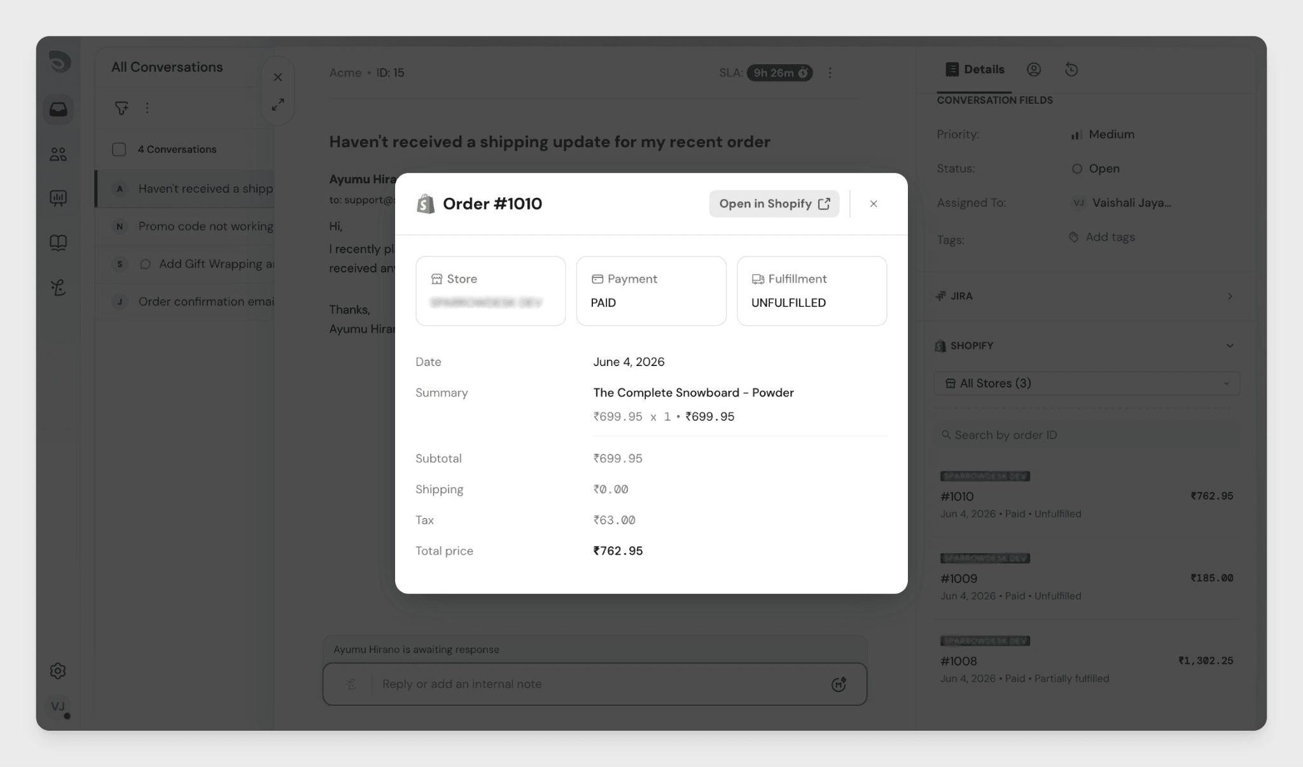
Task: Click the Total price ₹762.95 value
Action: click(618, 551)
